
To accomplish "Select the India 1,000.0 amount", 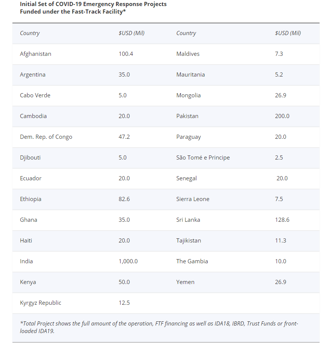I will tap(128, 261).
